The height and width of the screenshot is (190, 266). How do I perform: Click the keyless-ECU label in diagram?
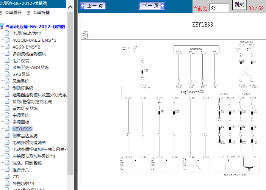192,92
